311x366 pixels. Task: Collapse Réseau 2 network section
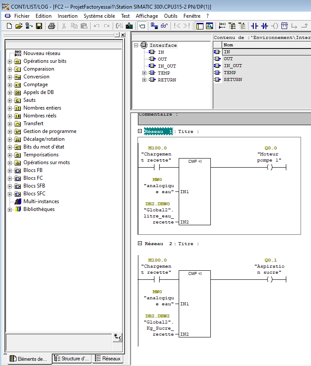(140, 243)
